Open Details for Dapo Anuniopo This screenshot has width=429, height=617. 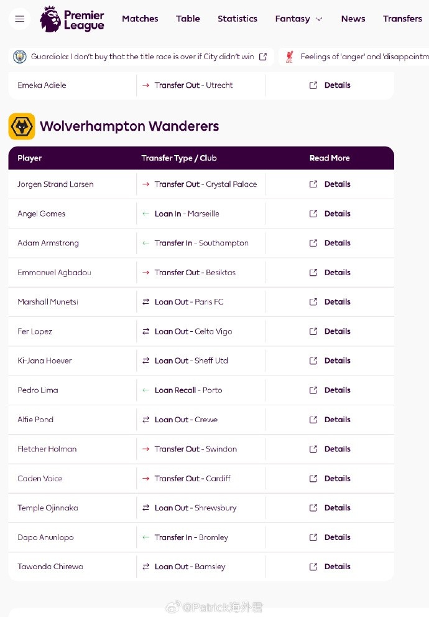pos(337,537)
